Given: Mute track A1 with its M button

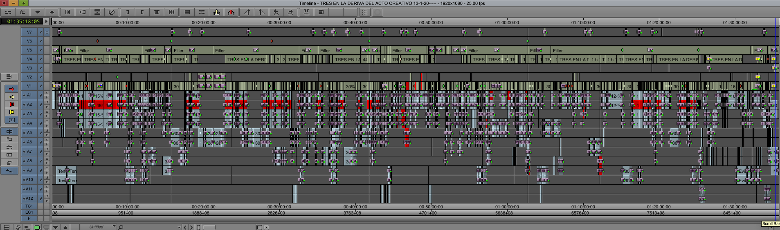Looking at the screenshot, I should 47,97.
